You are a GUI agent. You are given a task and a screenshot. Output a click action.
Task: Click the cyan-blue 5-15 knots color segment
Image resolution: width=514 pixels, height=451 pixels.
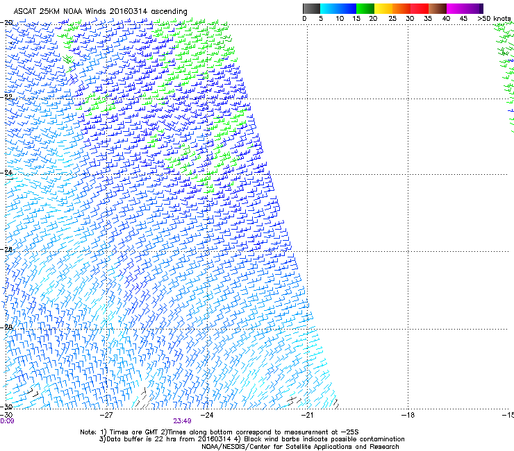[338, 8]
